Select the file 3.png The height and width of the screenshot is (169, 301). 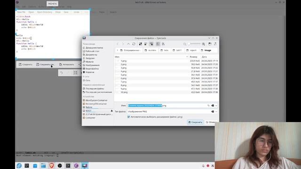point(123,68)
